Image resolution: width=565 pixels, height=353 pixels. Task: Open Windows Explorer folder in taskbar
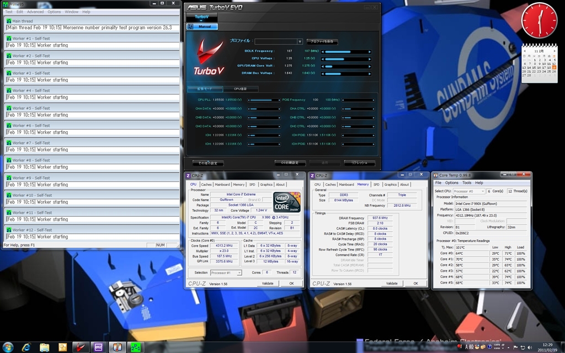(x=45, y=346)
